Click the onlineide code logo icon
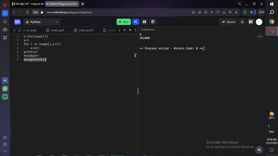278x156 pixels. [x=17, y=22]
